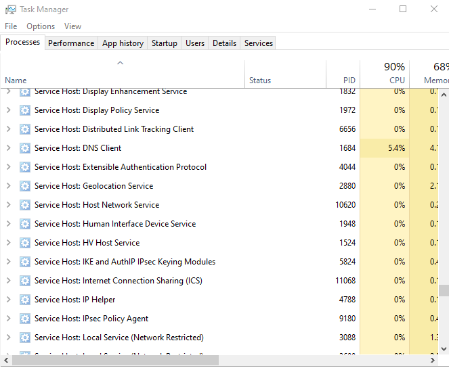Expand Service Host: IKE and AuthIP IPsec Keying Modules
This screenshot has height=368, width=449.
tap(9, 262)
